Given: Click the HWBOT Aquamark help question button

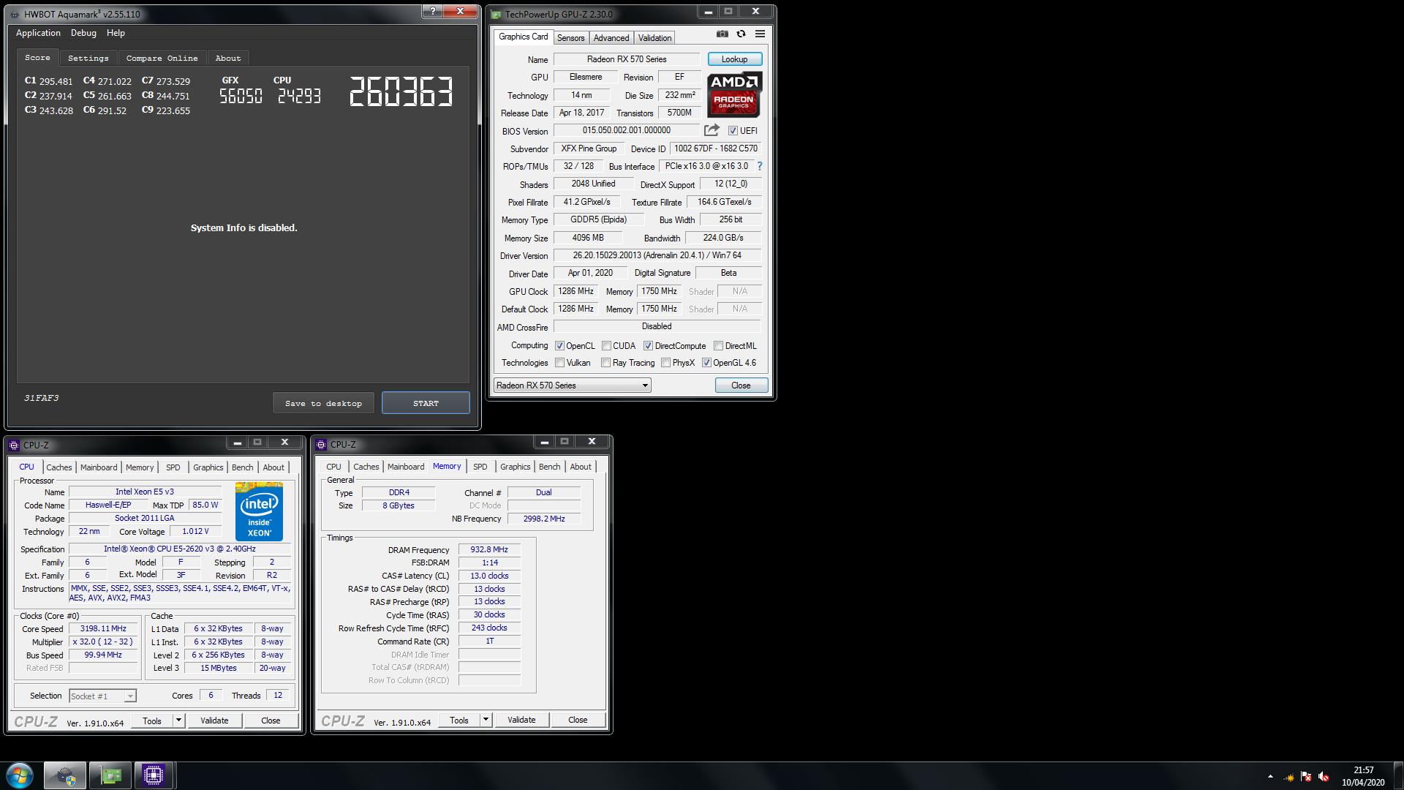Looking at the screenshot, I should 432,10.
